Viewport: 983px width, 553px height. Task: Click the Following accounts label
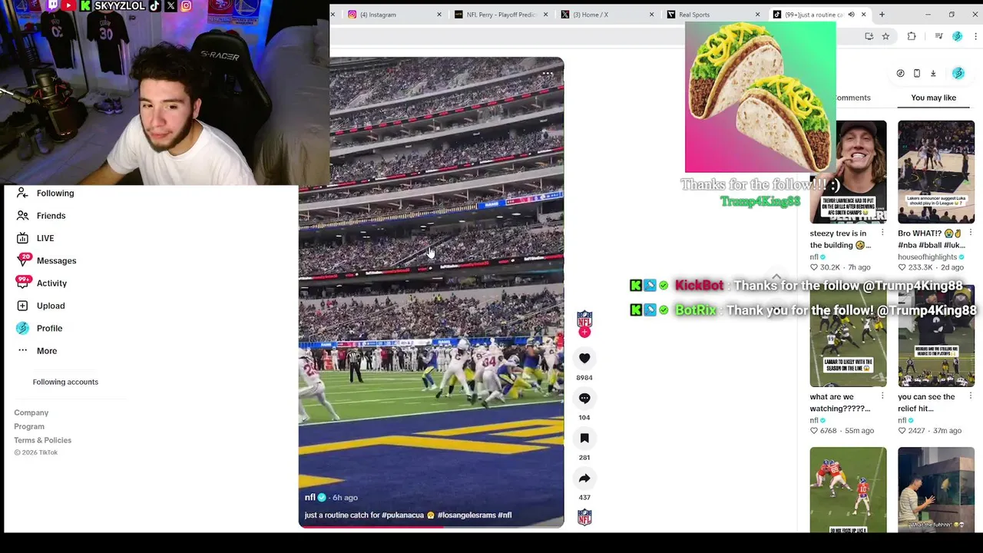[65, 382]
